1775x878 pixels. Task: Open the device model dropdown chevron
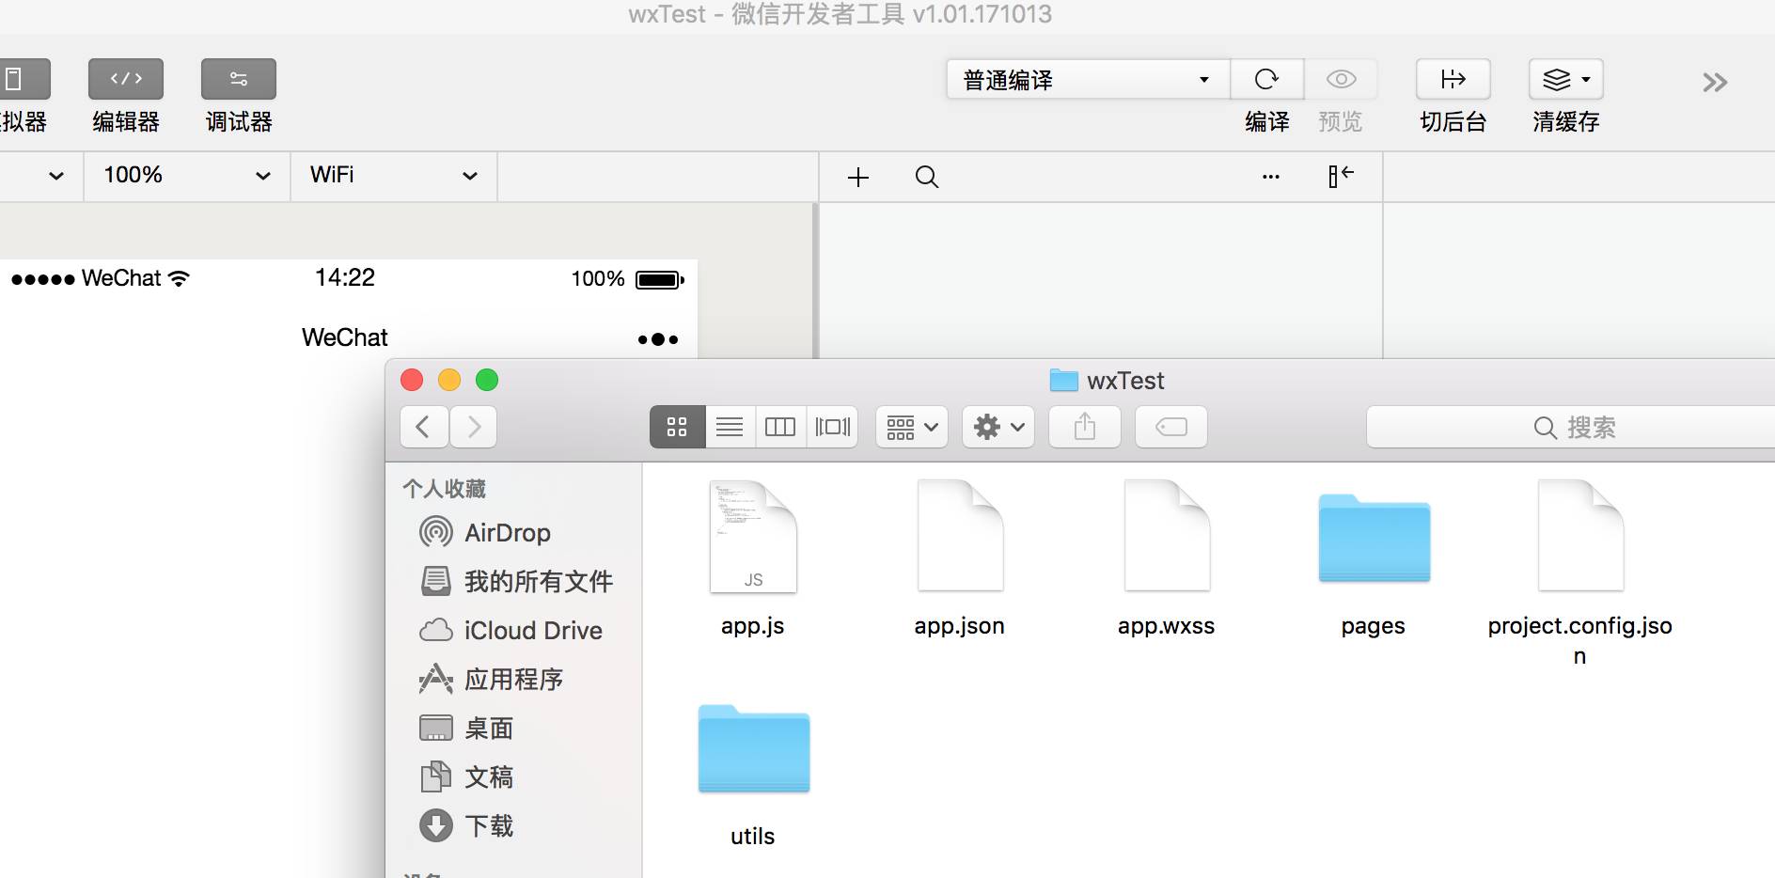(56, 176)
